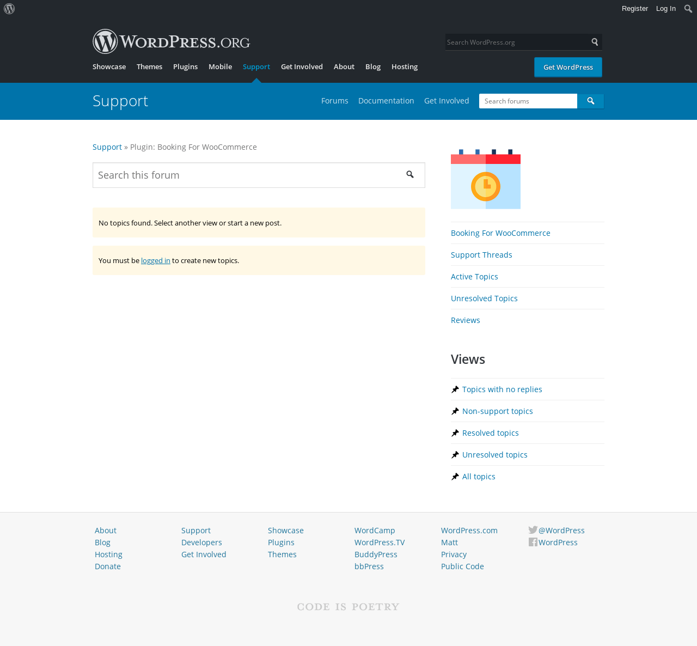Click pin icon beside Topics with no replies
Screen dimensions: 697x646
455,389
